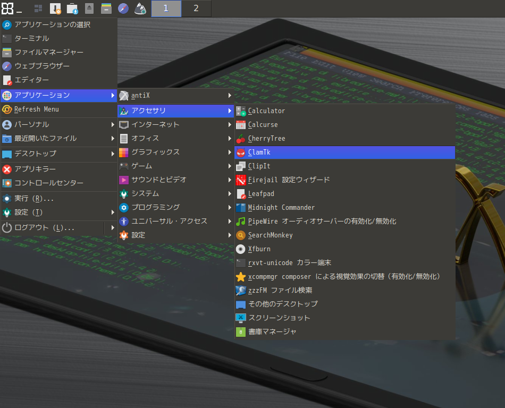Click the red X アプリキラー icon

[x=7, y=169]
